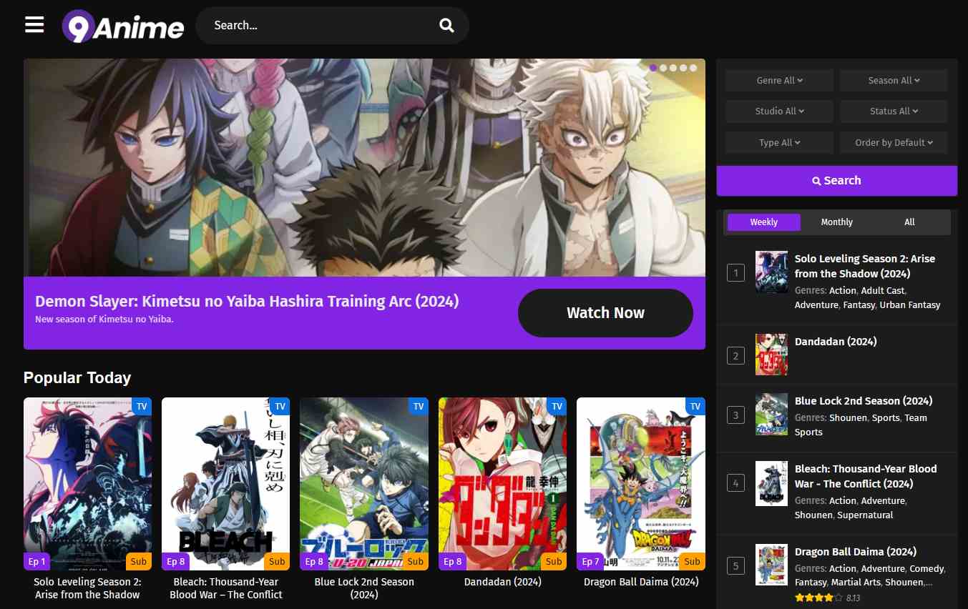968x609 pixels.
Task: Open Dandadan (2024) from the ranking list
Action: coord(835,342)
